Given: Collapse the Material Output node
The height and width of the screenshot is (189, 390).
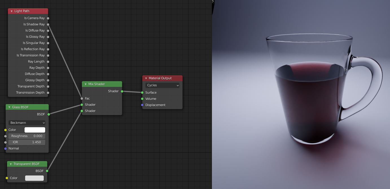Looking at the screenshot, I should (x=146, y=78).
